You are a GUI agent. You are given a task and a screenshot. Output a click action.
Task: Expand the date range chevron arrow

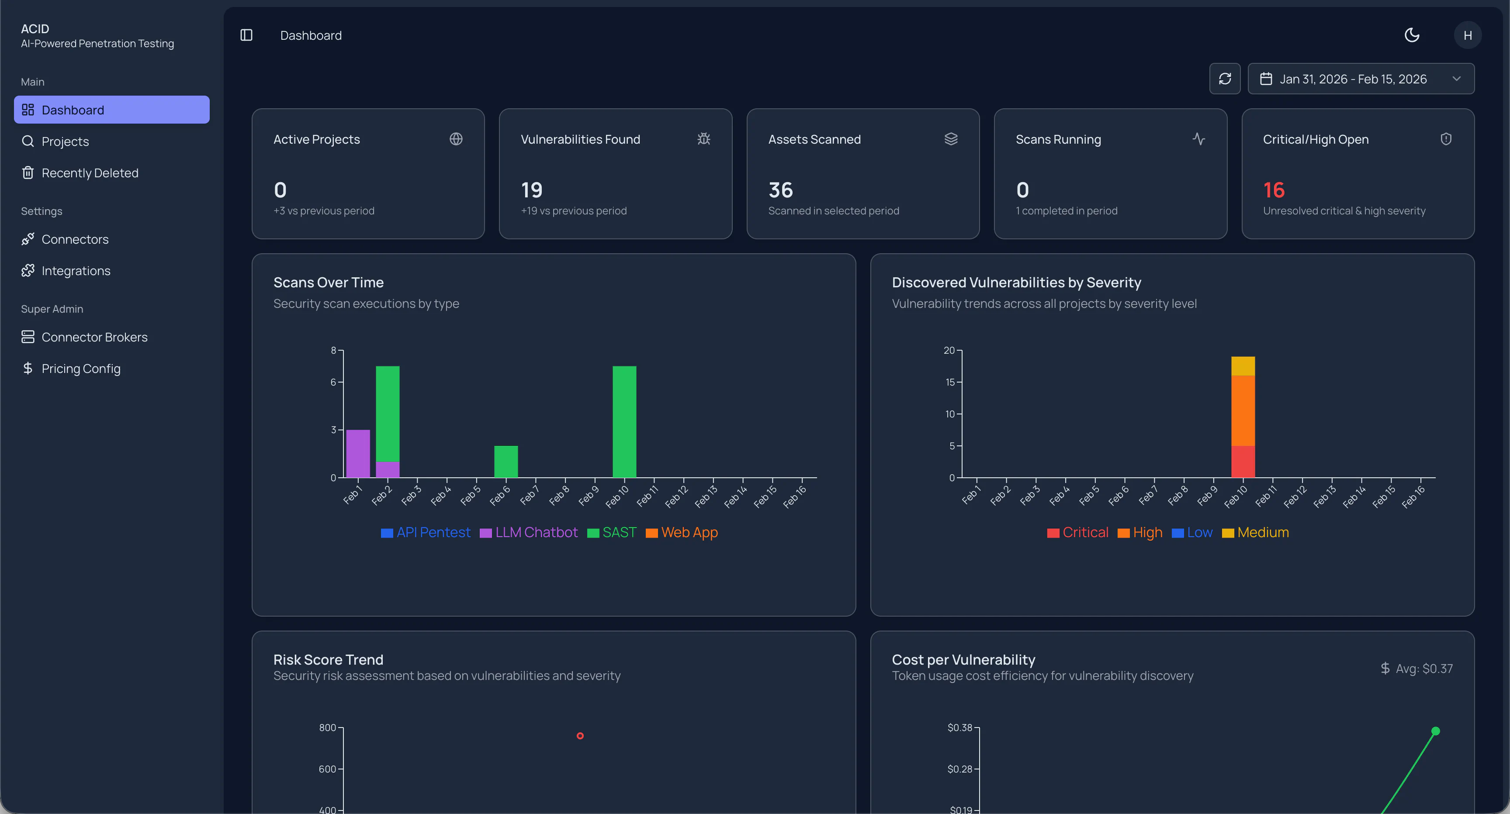point(1457,79)
